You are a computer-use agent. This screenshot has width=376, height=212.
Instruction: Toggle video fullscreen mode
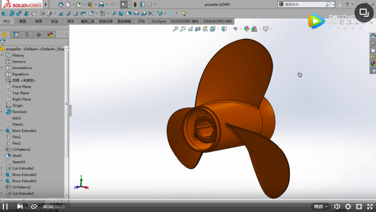(370, 207)
